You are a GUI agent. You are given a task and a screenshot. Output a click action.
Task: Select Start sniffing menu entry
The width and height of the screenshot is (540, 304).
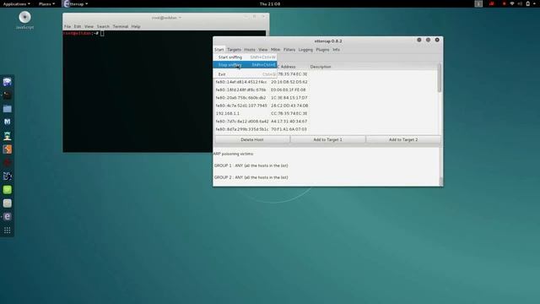click(246, 57)
